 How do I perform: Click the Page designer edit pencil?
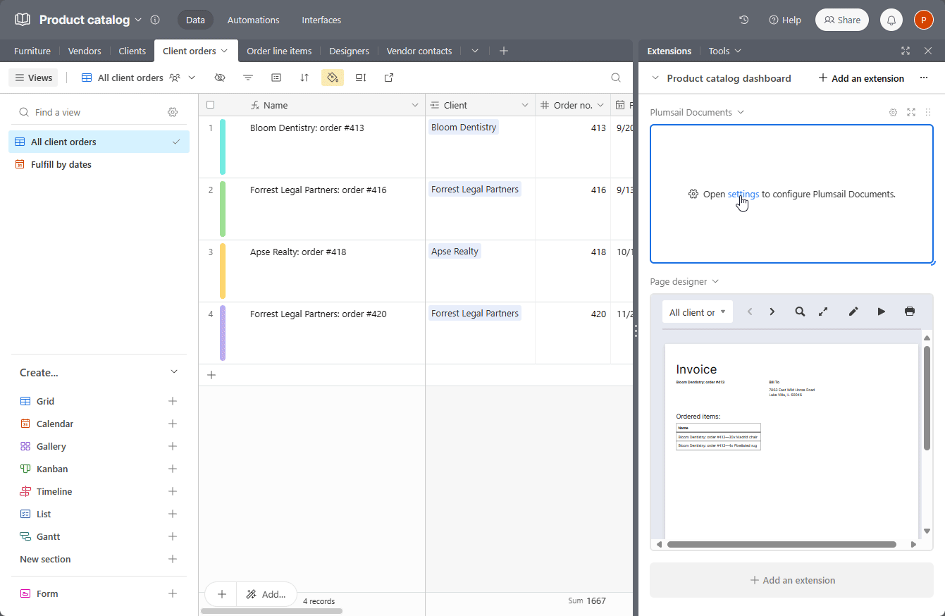[853, 312]
